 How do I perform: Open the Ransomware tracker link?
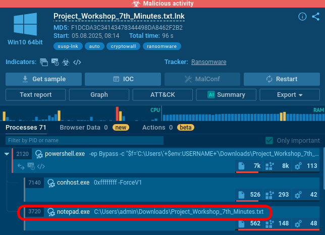[208, 62]
